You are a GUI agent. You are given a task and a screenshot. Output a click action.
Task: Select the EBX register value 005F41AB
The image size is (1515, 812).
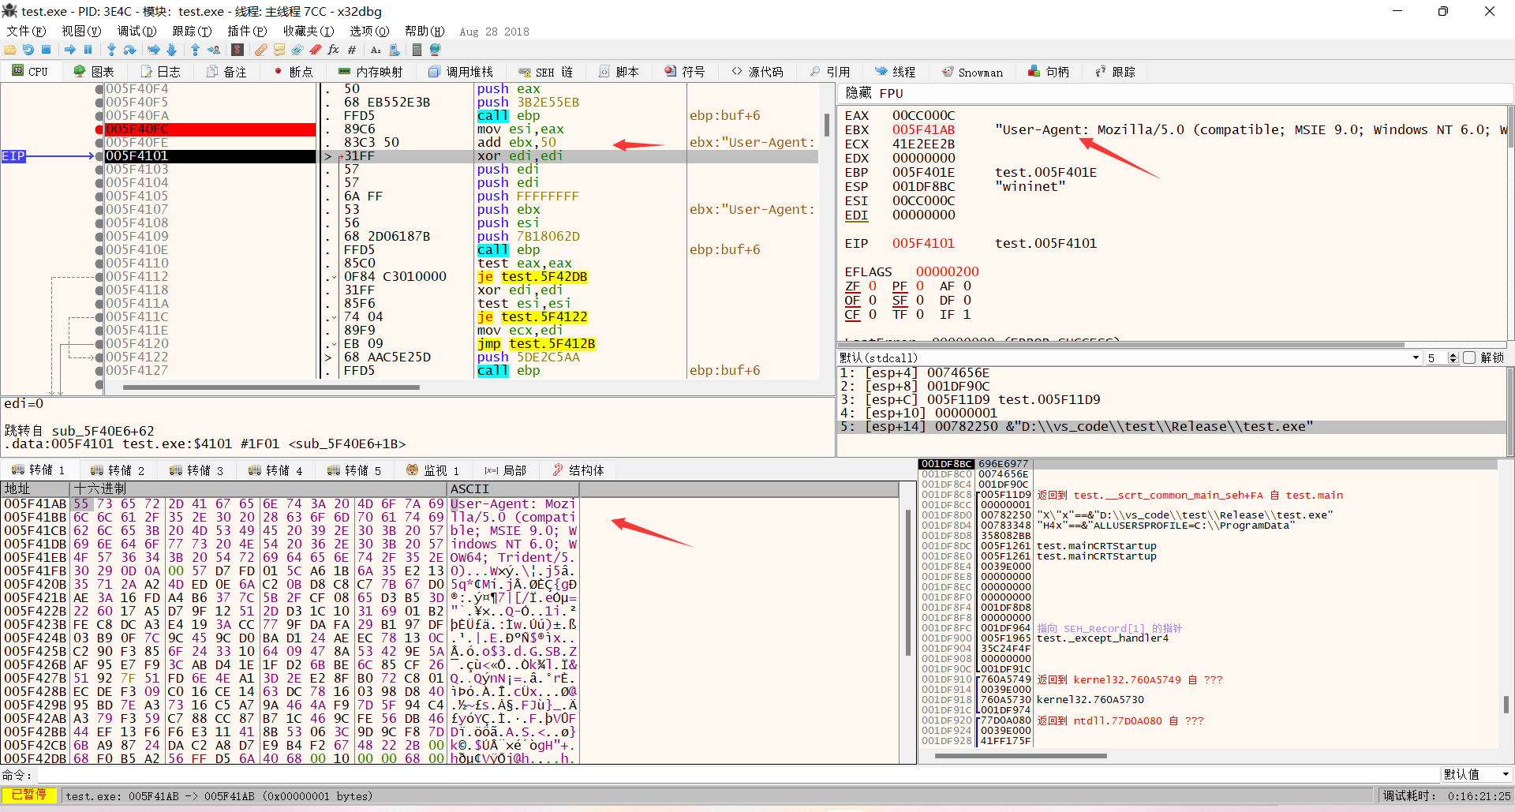coord(922,130)
